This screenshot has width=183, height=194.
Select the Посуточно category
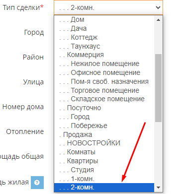[104, 108]
